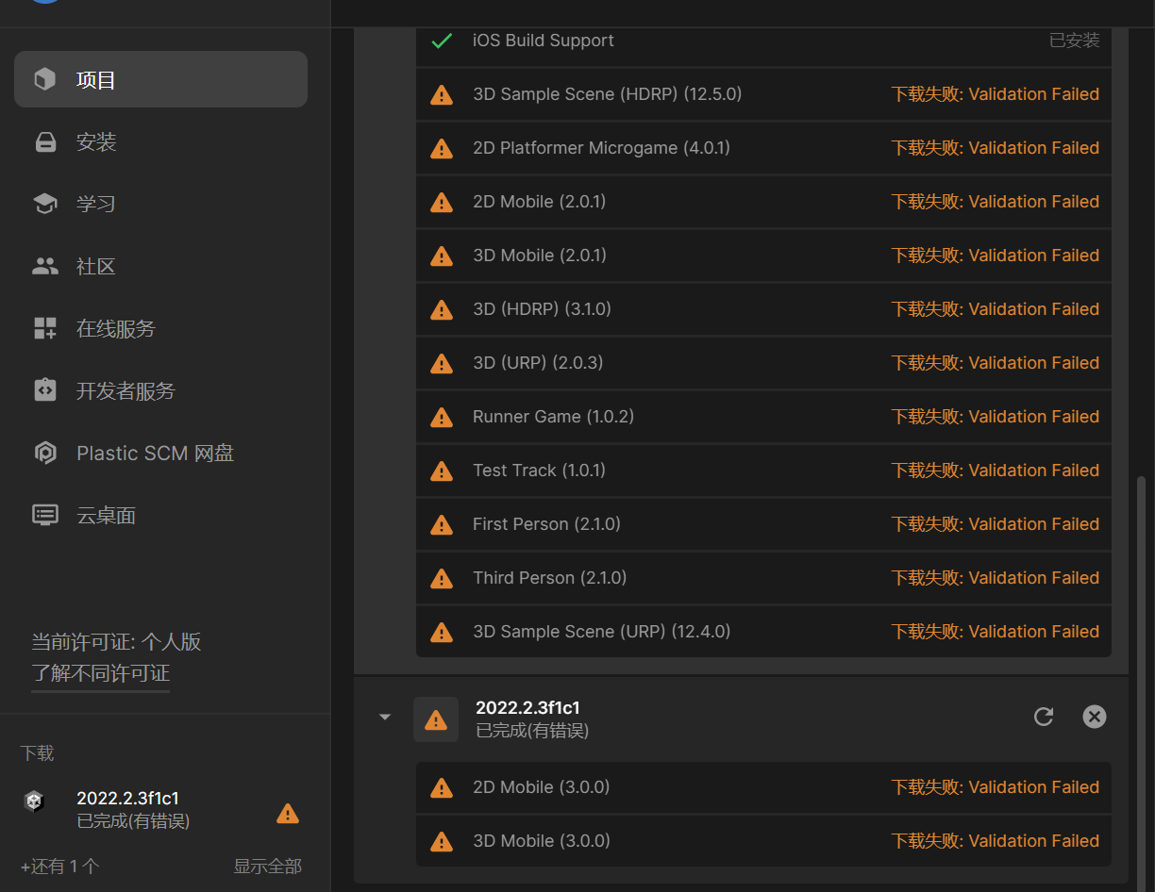Image resolution: width=1155 pixels, height=892 pixels.
Task: Click the 学习 graduation cap icon
Action: click(x=45, y=204)
